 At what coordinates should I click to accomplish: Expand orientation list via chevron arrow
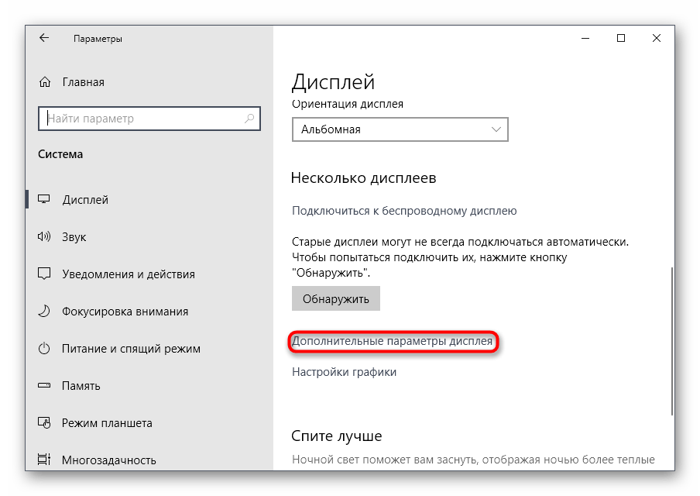(x=496, y=129)
